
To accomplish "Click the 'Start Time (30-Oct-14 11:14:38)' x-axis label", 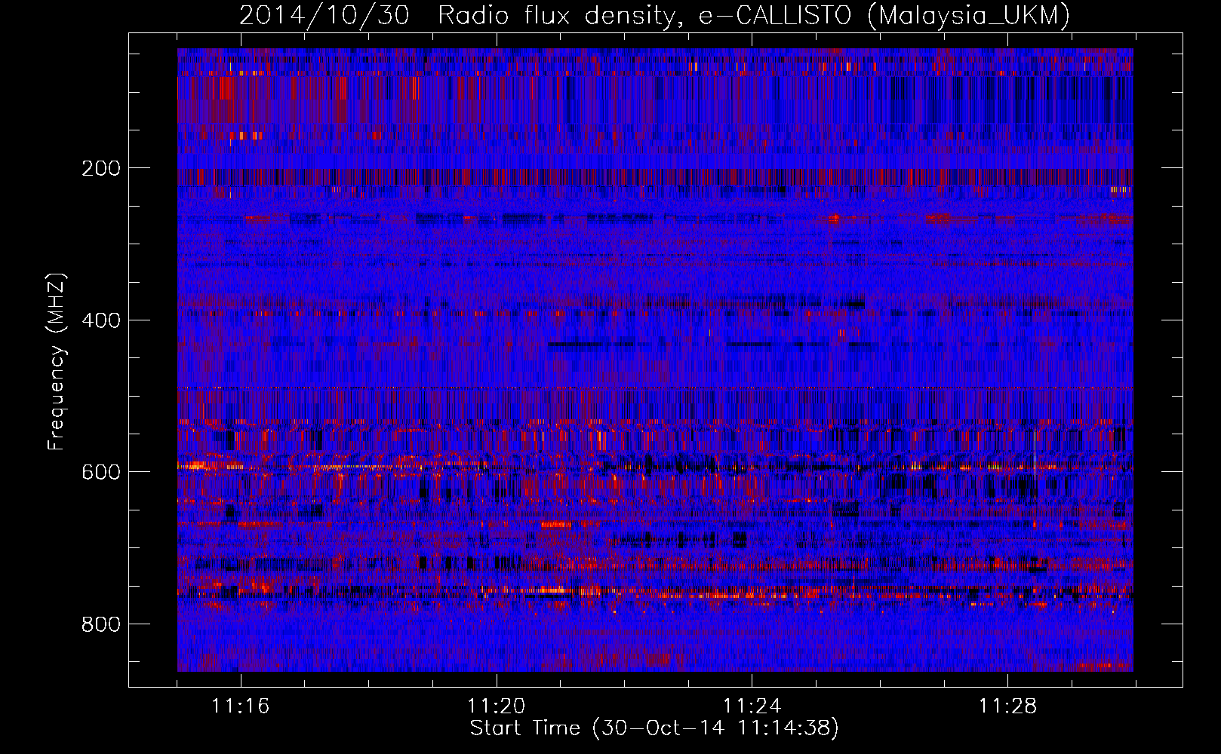I will pos(654,728).
